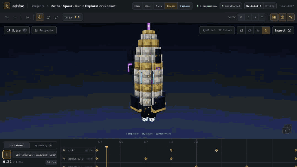Click the Save button

coord(159,6)
